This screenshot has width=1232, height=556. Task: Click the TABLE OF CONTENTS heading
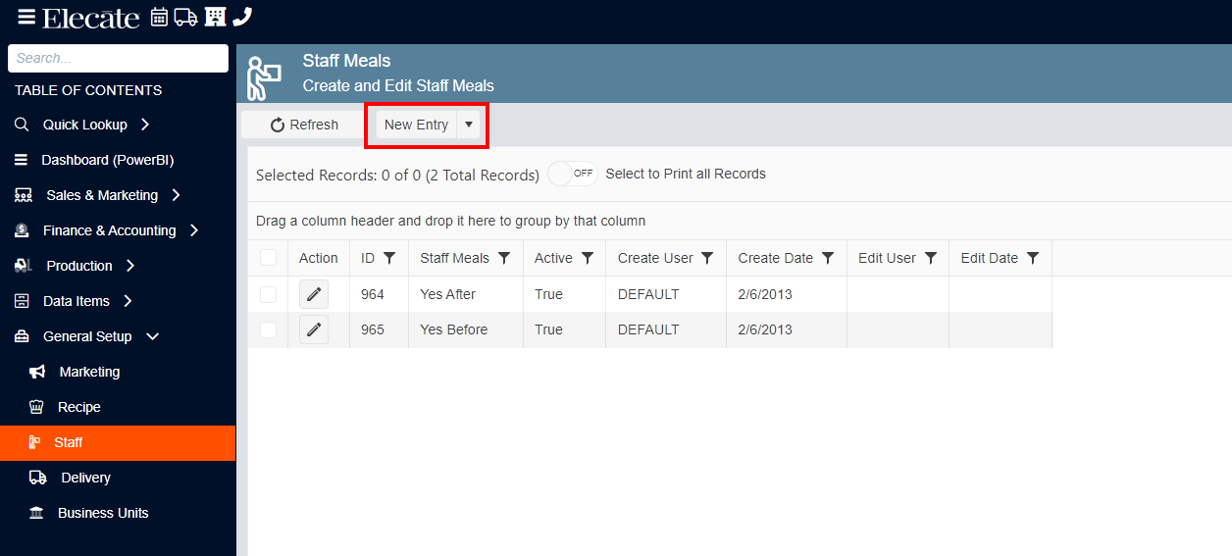88,90
